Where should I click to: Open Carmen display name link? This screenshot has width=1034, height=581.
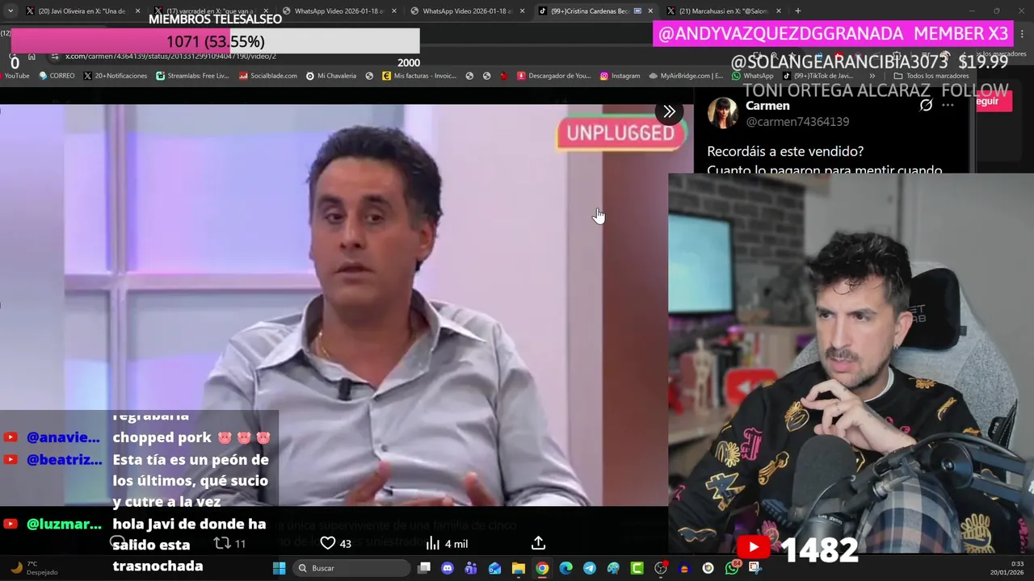tap(767, 106)
